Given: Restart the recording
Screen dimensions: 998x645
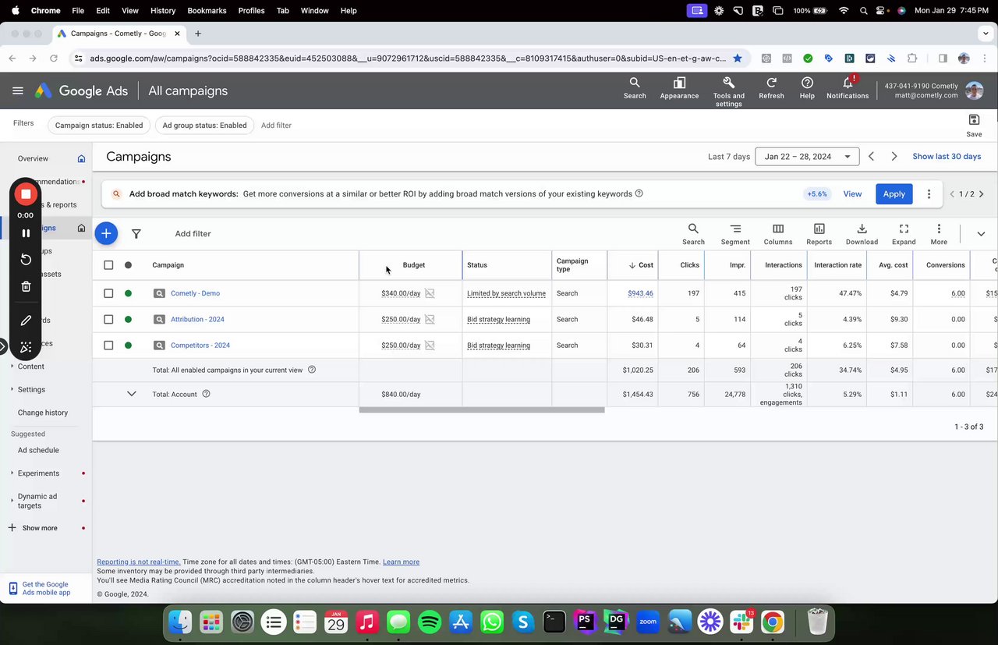Looking at the screenshot, I should tap(26, 259).
